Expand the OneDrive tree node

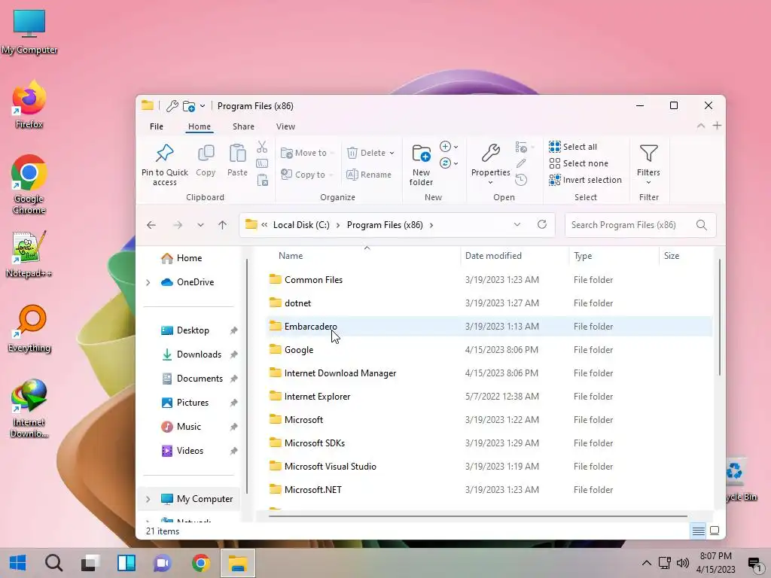pos(148,282)
